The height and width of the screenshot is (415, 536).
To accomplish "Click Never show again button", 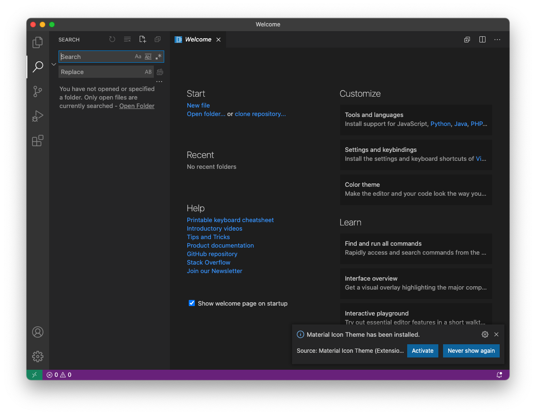I will (x=471, y=351).
